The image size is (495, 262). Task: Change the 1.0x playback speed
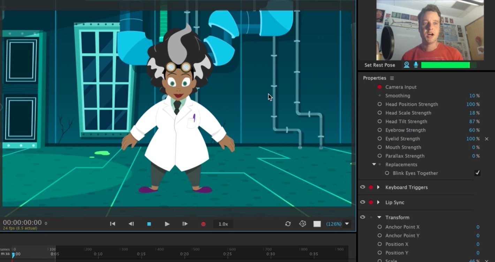pos(223,224)
